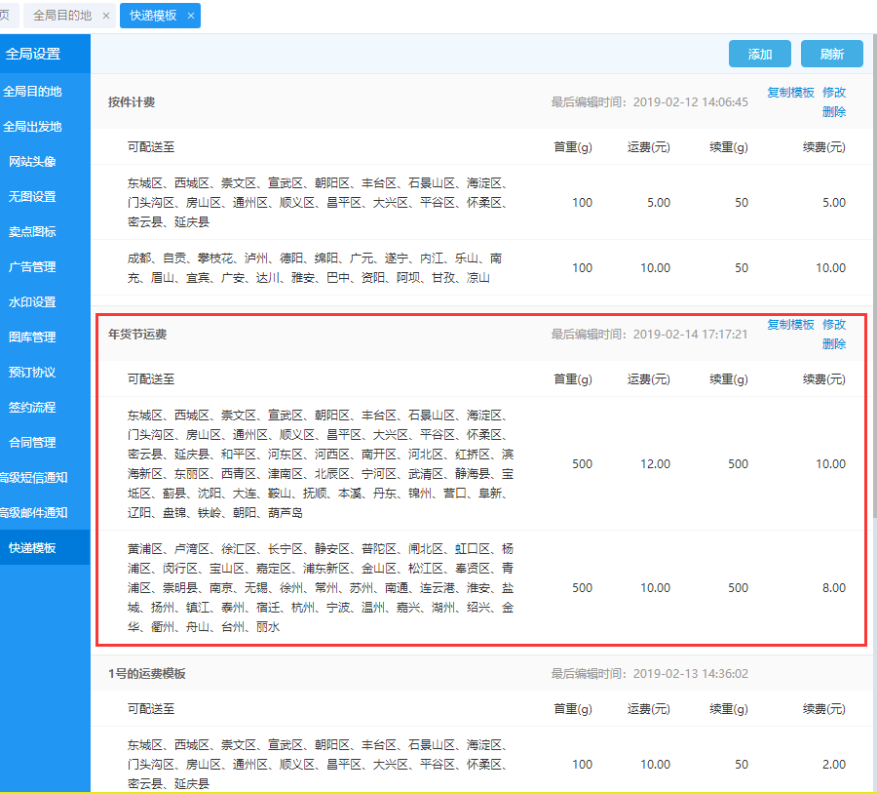Edit the 年货节运费 template via 修改
The height and width of the screenshot is (793, 877).
coord(834,325)
